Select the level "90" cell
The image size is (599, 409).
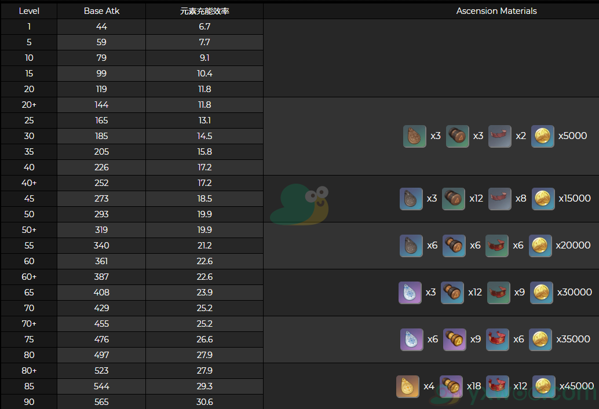tap(29, 402)
